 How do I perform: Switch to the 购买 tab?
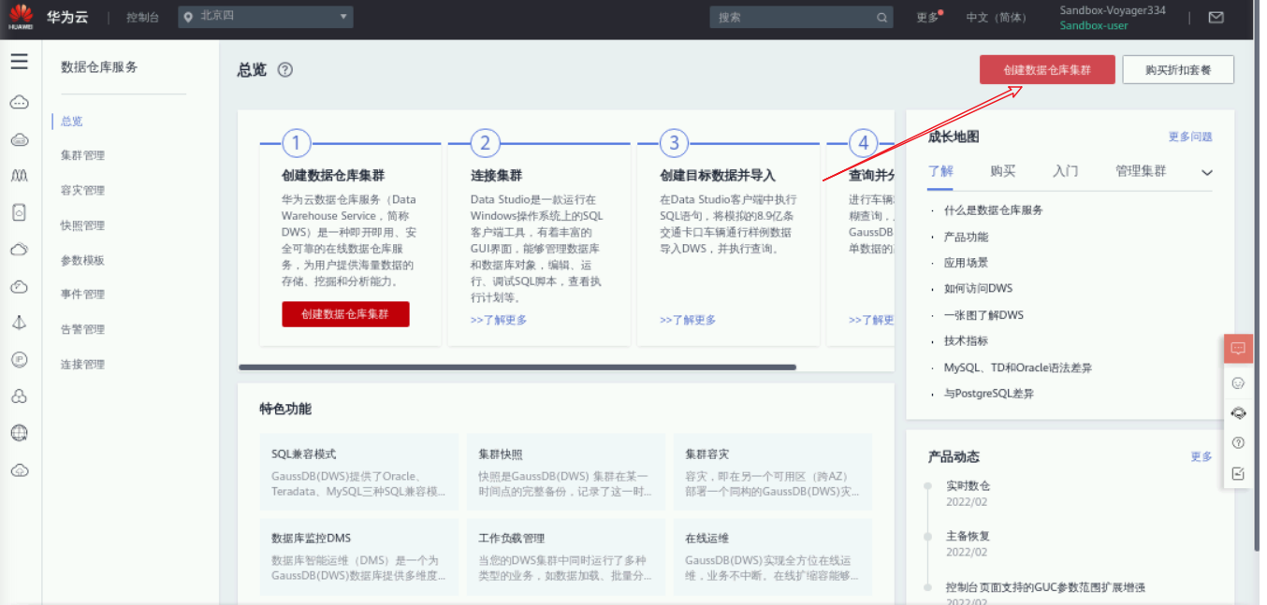(x=1002, y=172)
